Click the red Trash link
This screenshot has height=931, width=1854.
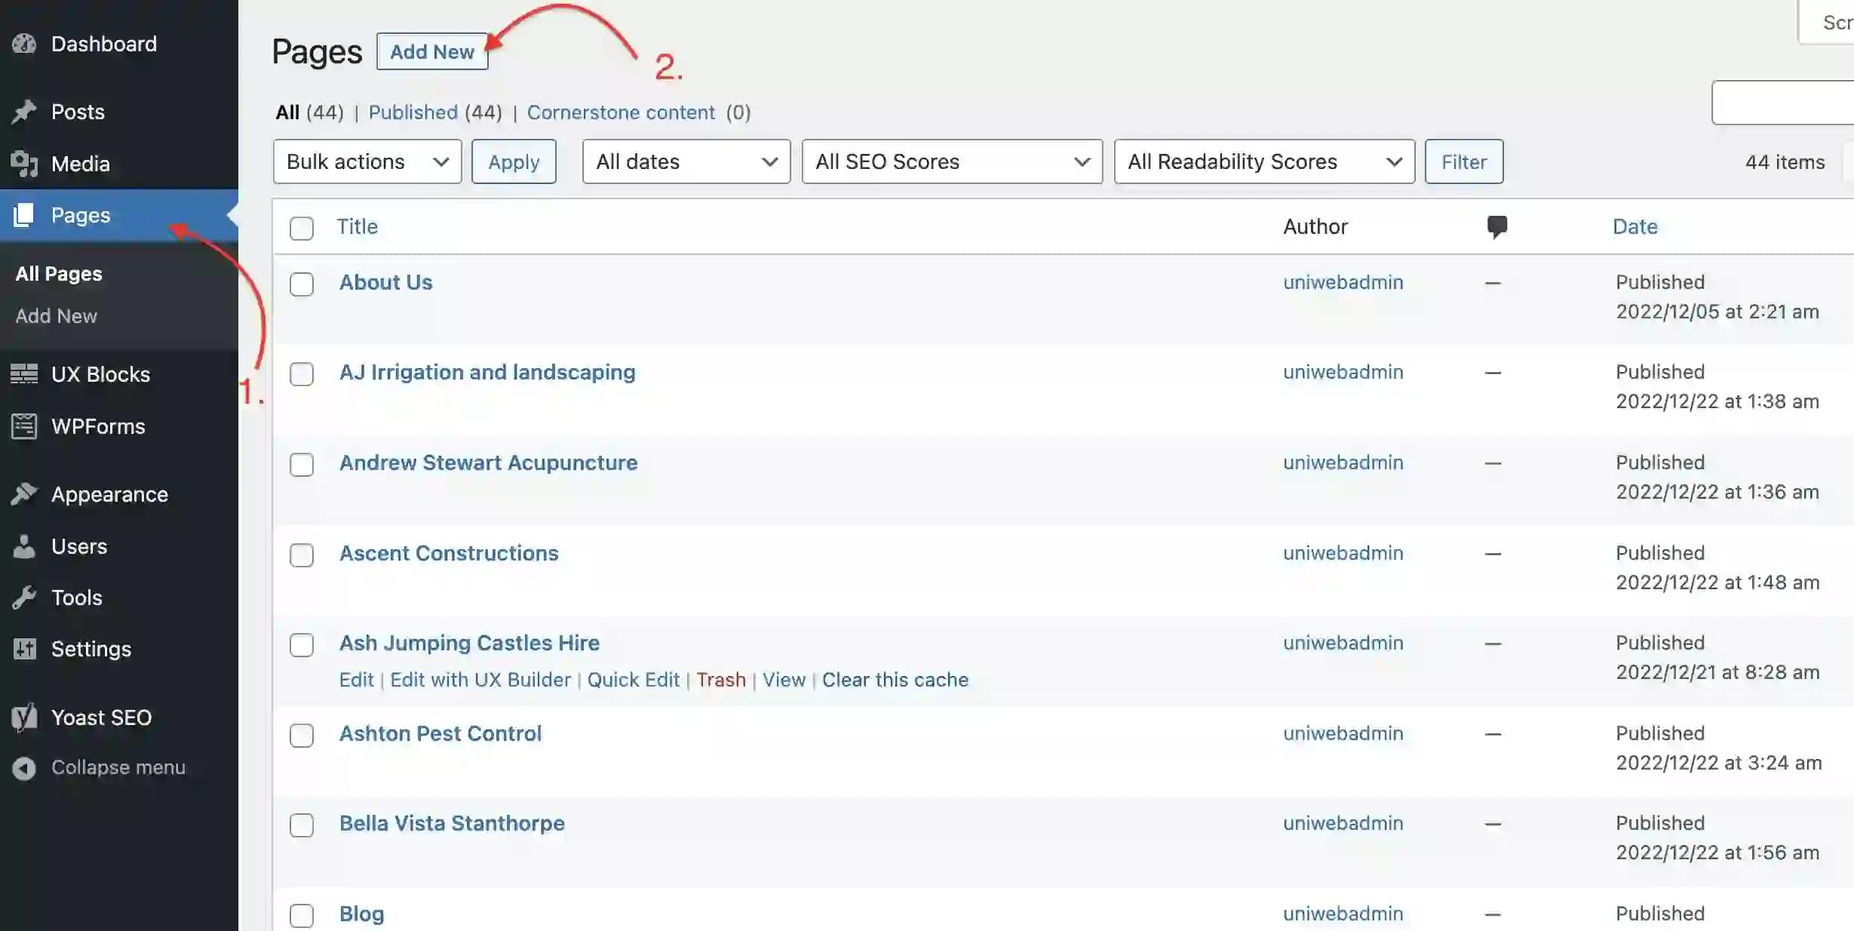click(721, 680)
